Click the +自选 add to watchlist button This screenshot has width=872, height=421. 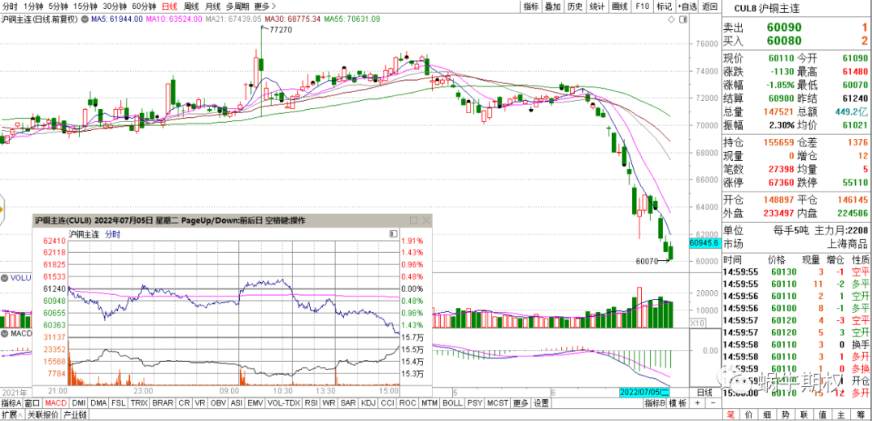coord(686,6)
